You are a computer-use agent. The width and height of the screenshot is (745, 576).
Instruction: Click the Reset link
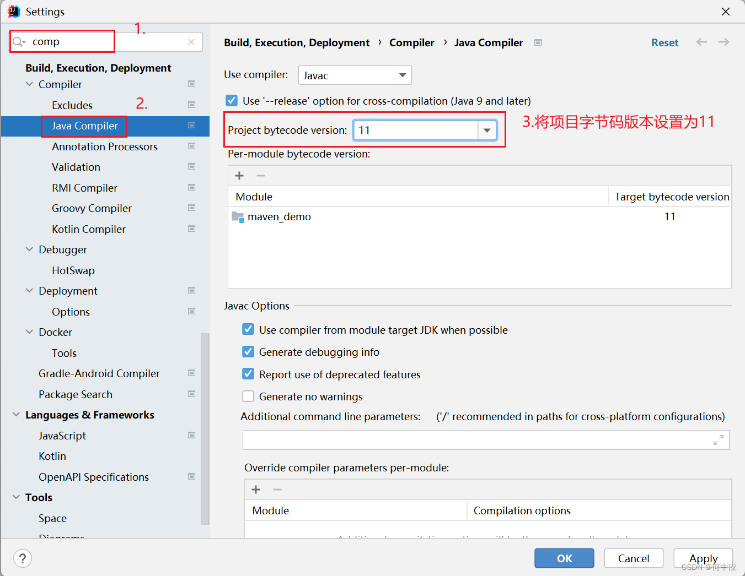click(x=664, y=42)
